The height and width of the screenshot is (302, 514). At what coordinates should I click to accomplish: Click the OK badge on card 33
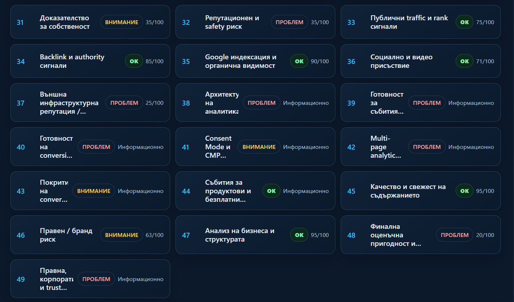click(x=465, y=22)
